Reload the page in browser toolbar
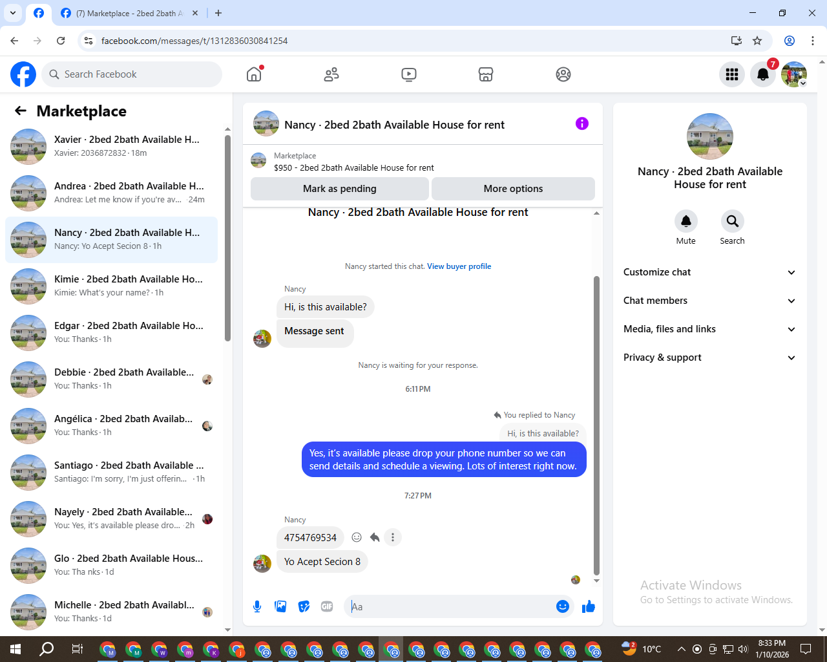 click(61, 41)
